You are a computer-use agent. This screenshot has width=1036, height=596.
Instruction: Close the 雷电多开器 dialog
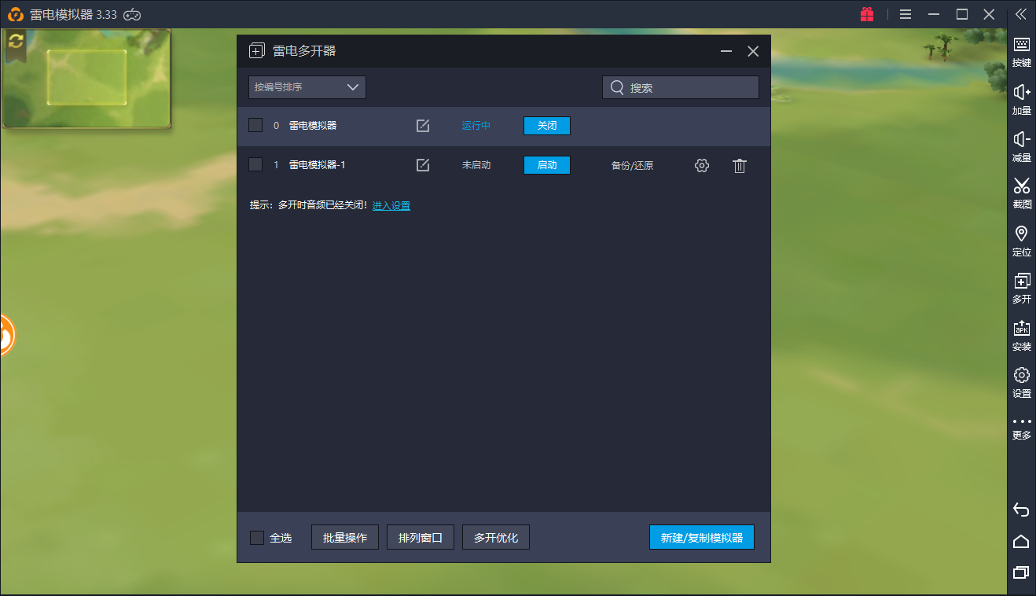coord(753,51)
